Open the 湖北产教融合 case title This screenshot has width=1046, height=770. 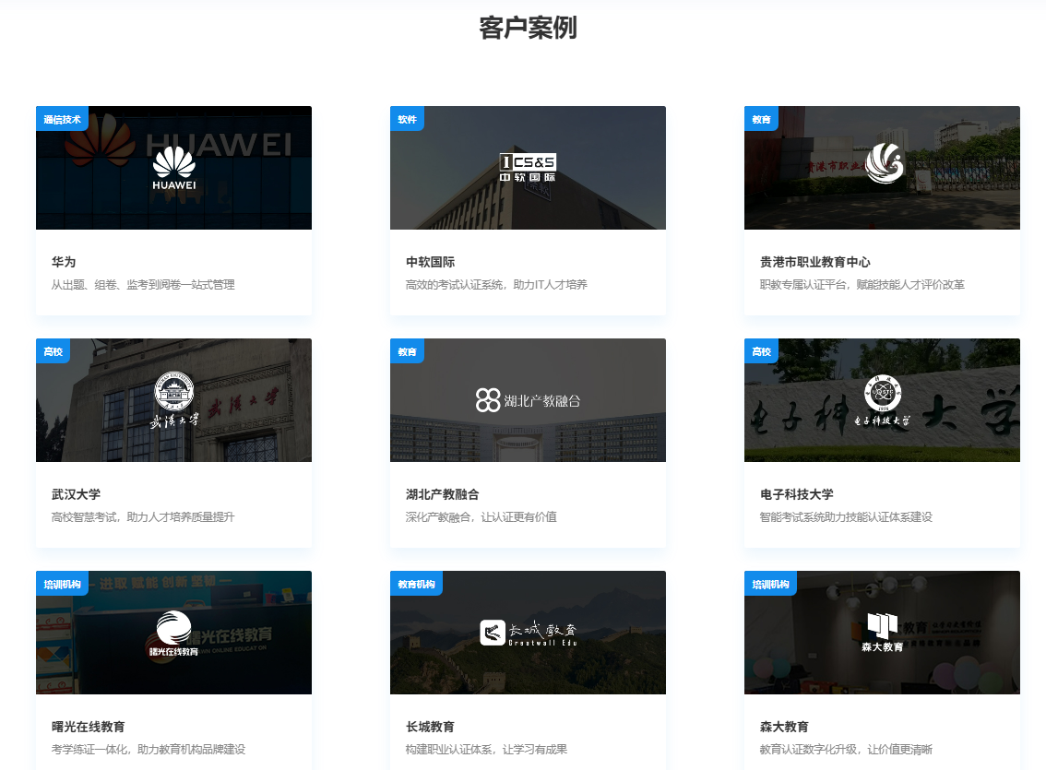point(442,494)
